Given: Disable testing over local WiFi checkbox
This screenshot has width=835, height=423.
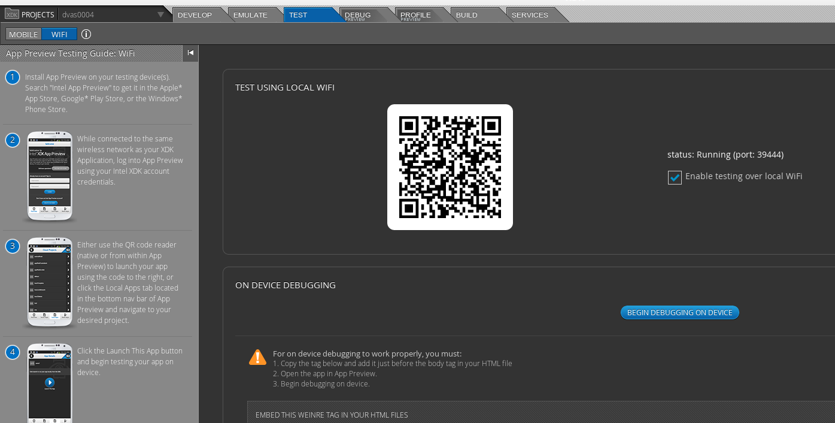Looking at the screenshot, I should [x=675, y=177].
